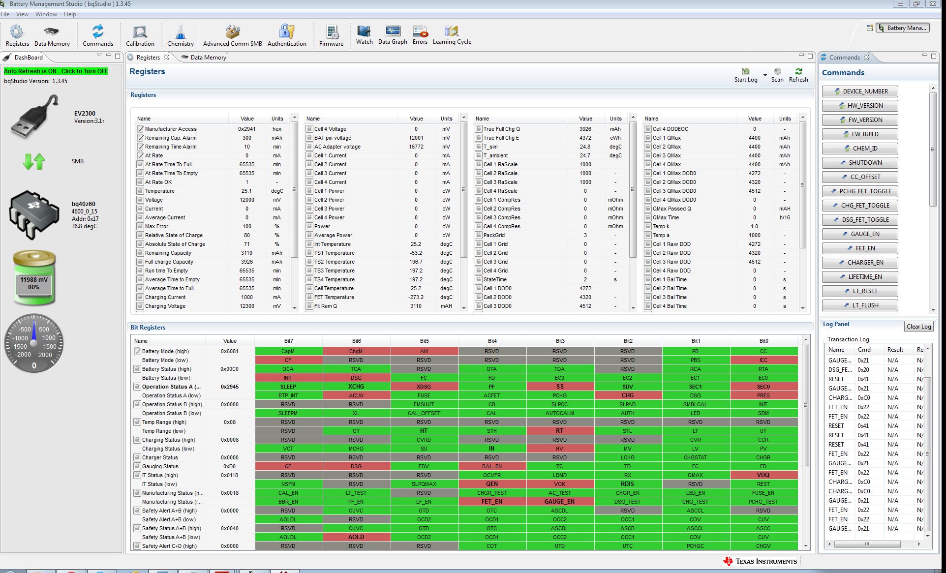Open the Commands toolbar icon

coord(97,35)
